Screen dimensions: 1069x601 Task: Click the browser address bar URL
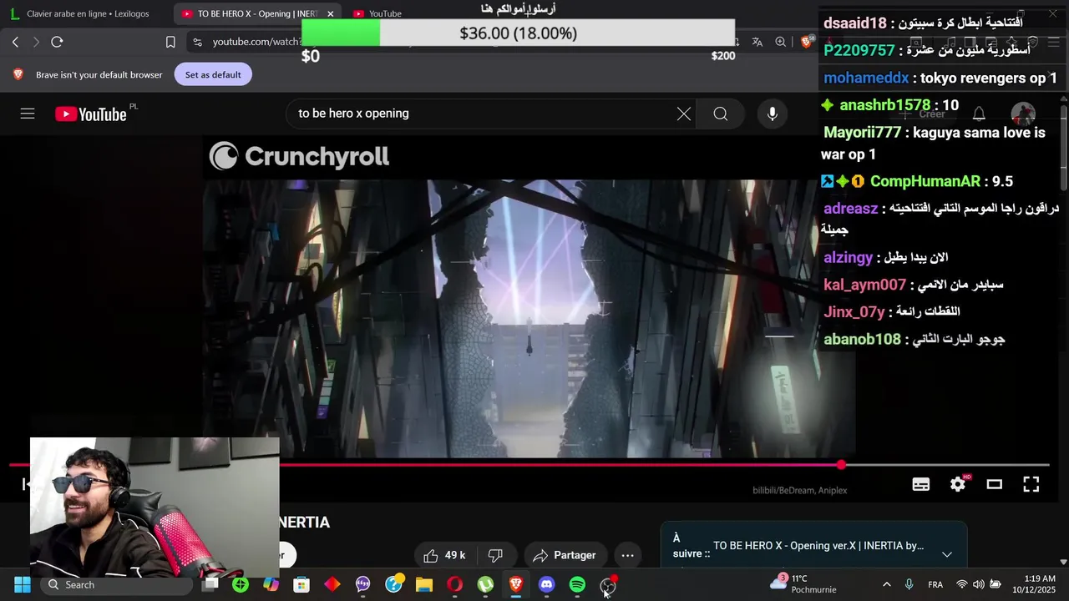click(x=256, y=42)
